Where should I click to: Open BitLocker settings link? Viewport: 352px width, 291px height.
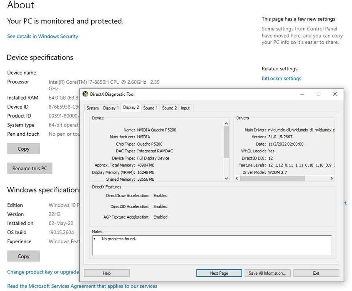point(282,78)
